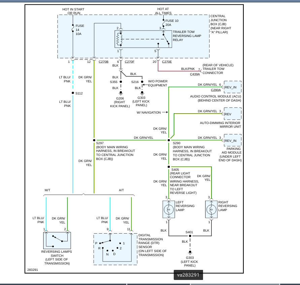Click splice label S297
The width and height of the screenshot is (300, 285).
click(x=100, y=143)
